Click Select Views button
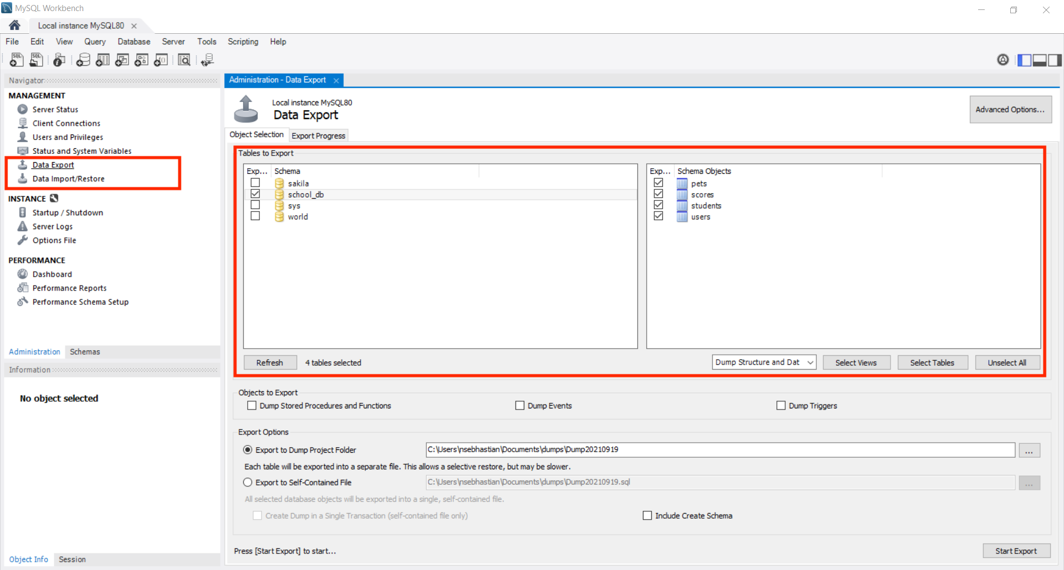1064x570 pixels. (856, 362)
